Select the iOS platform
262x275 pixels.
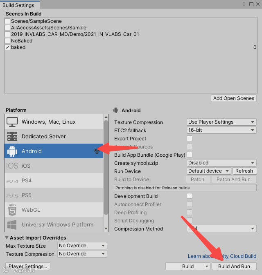[54, 166]
